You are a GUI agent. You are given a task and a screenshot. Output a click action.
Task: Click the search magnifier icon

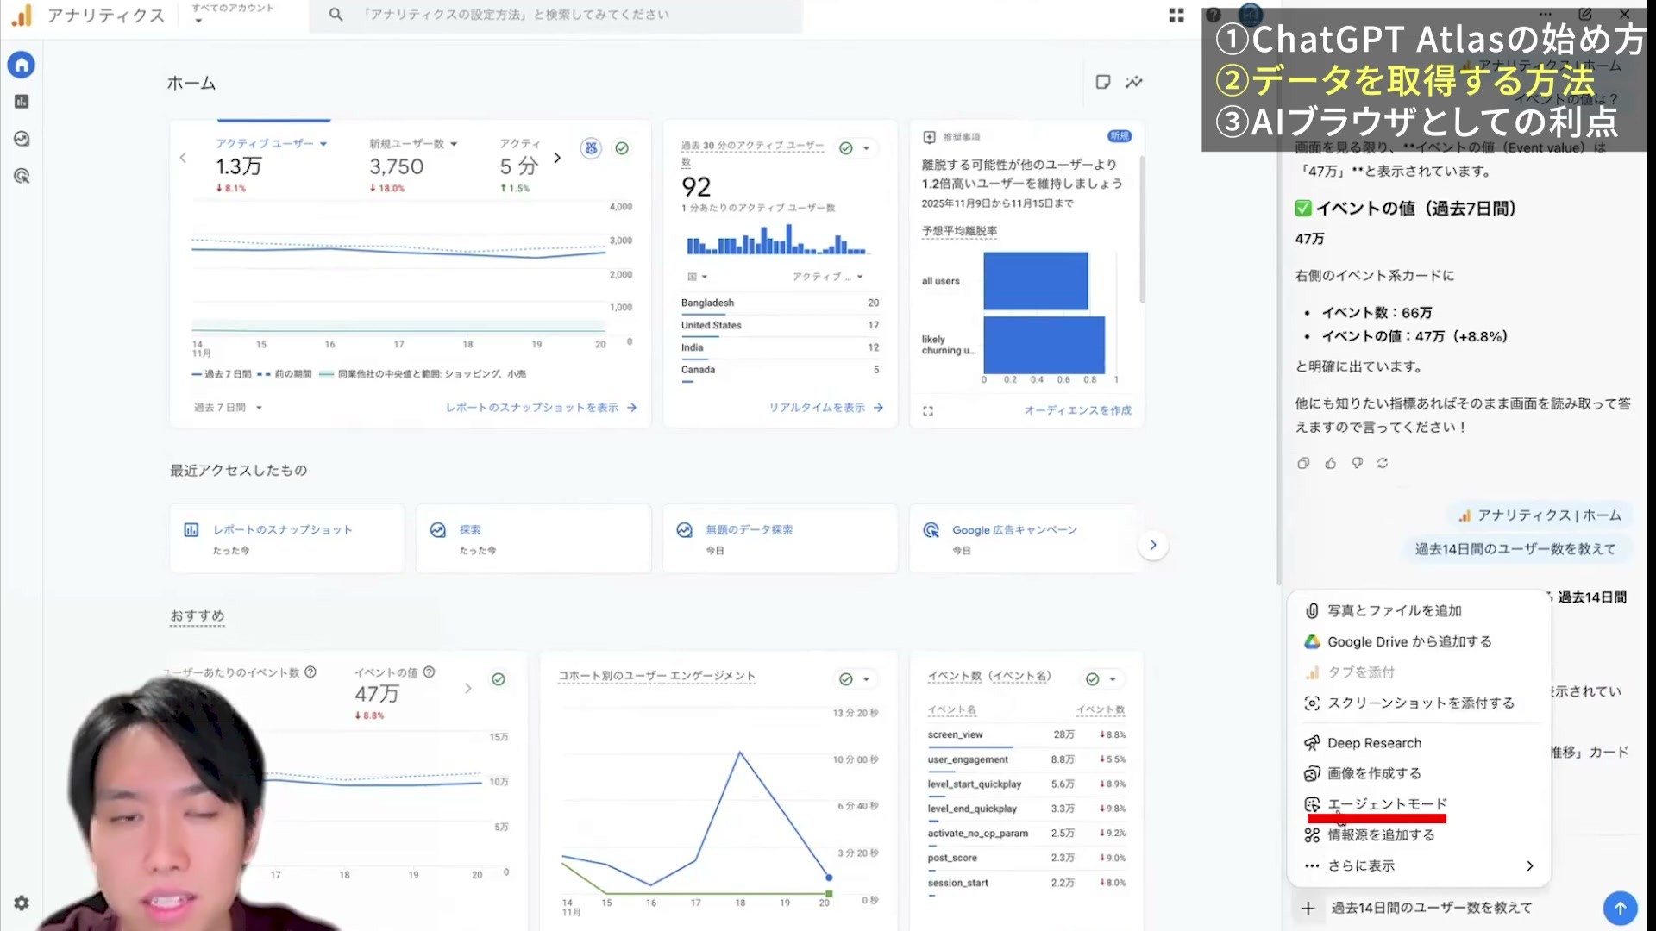tap(336, 15)
